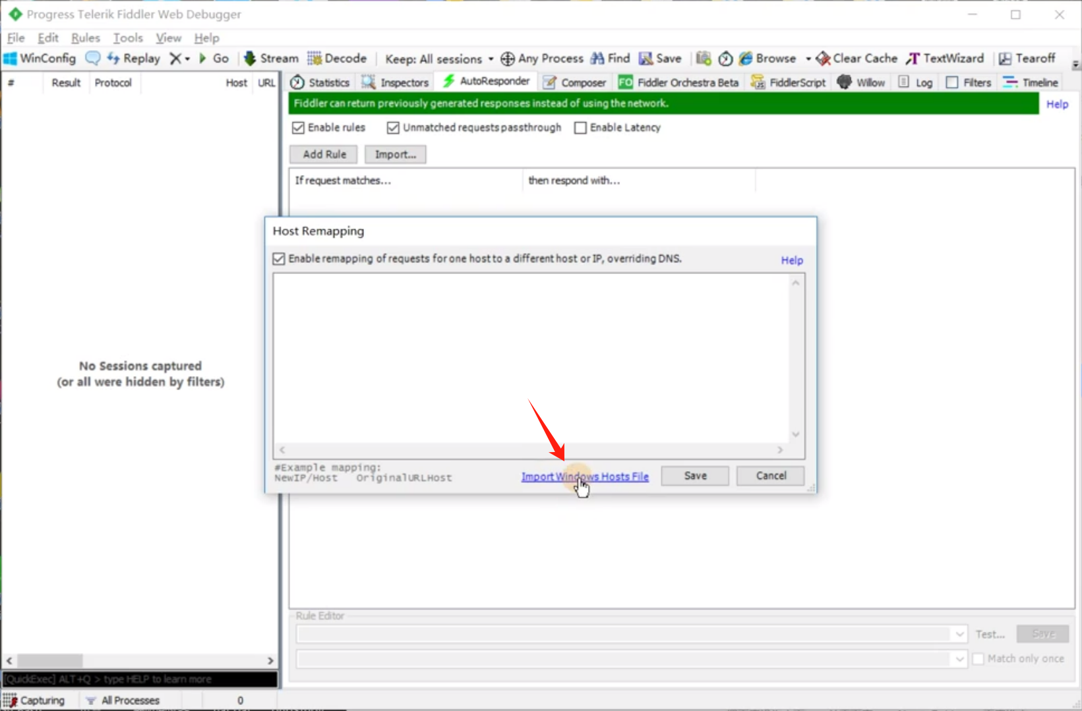Screen dimensions: 1082x711
Task: Replay selected sessions
Action: click(x=133, y=59)
